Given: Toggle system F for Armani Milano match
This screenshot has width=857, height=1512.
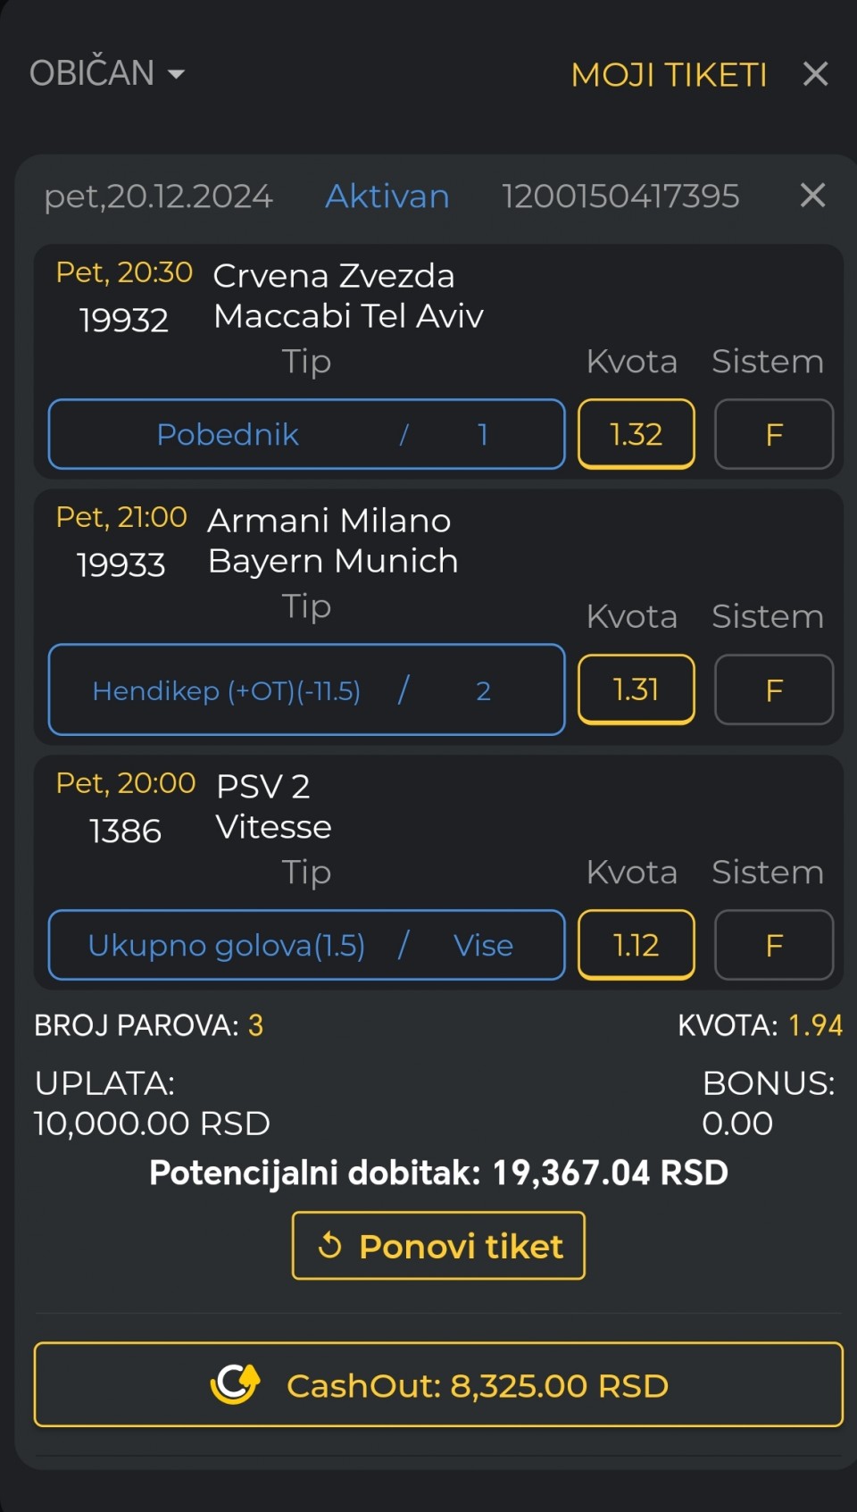Looking at the screenshot, I should [773, 689].
